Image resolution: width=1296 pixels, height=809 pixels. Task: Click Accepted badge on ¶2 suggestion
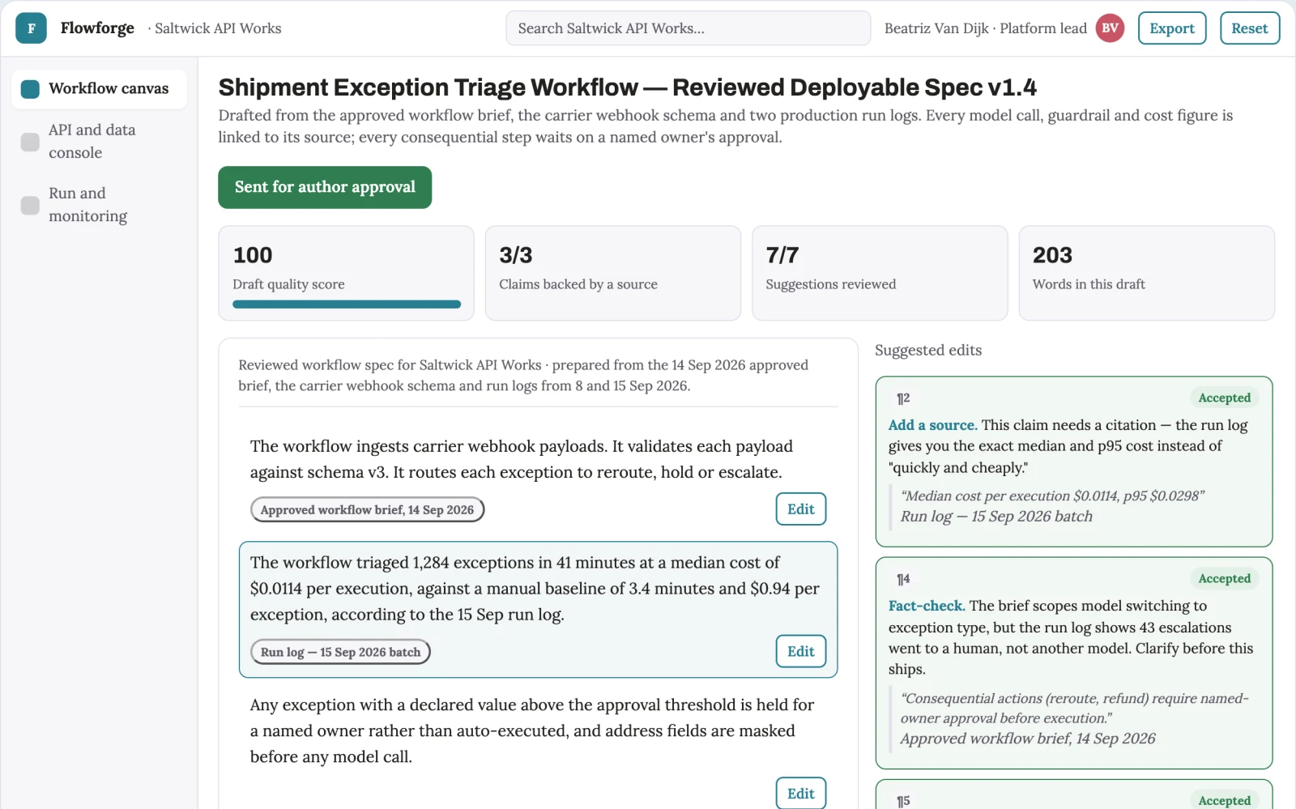(1225, 398)
